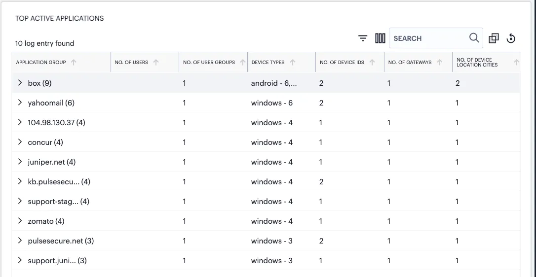The image size is (536, 277).
Task: Open the filter icon near search
Action: [x=363, y=38]
